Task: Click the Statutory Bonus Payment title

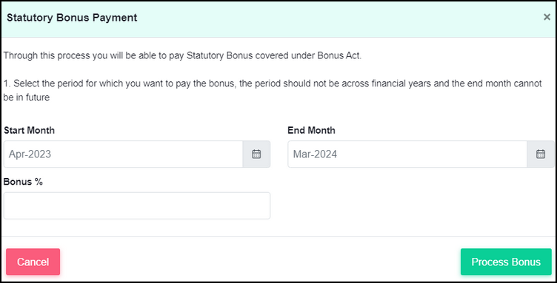Action: [x=72, y=18]
